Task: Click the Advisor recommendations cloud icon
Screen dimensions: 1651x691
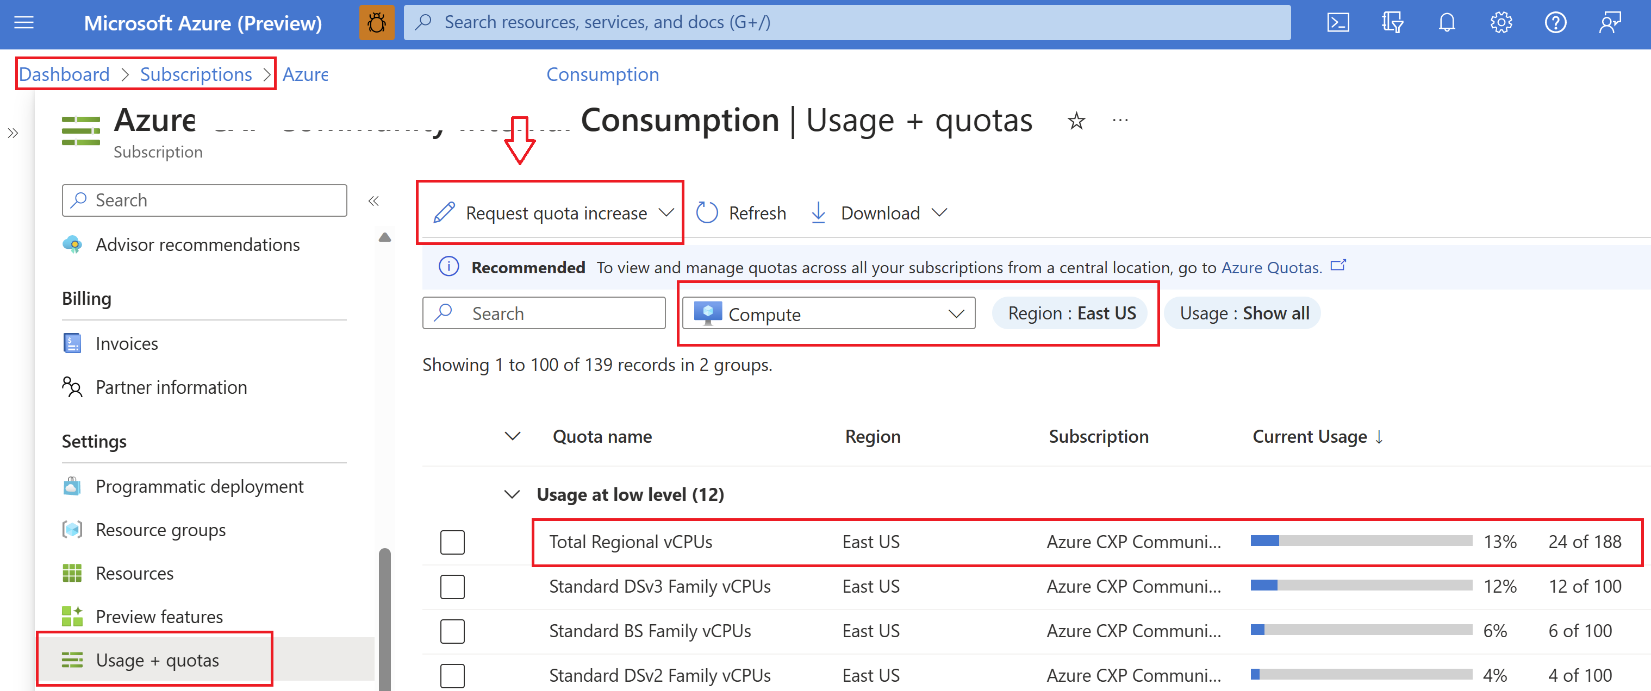Action: click(x=72, y=244)
